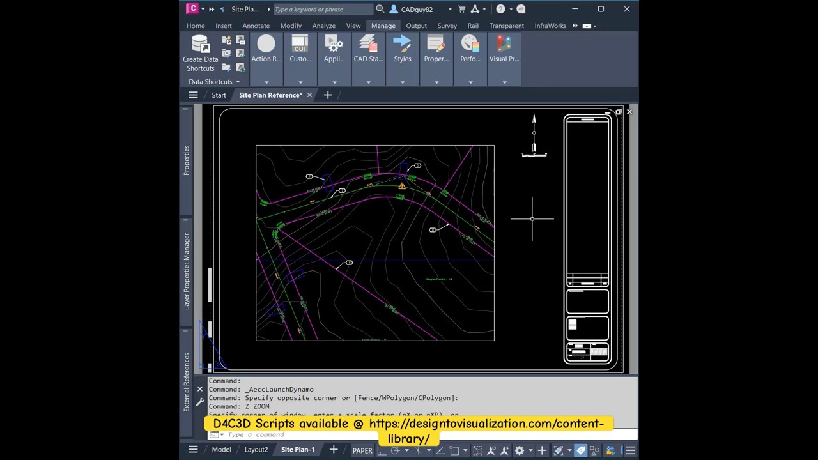Toggle the annotation visibility status icon
This screenshot has height=460, width=818.
[491, 450]
